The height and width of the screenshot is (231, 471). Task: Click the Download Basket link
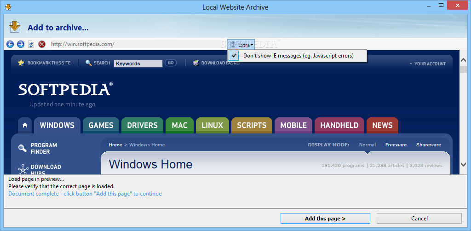[221, 63]
